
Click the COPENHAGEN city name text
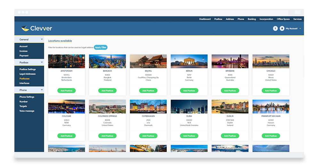pos(148,116)
